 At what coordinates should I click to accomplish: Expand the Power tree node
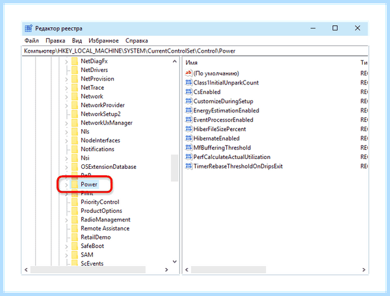point(66,185)
